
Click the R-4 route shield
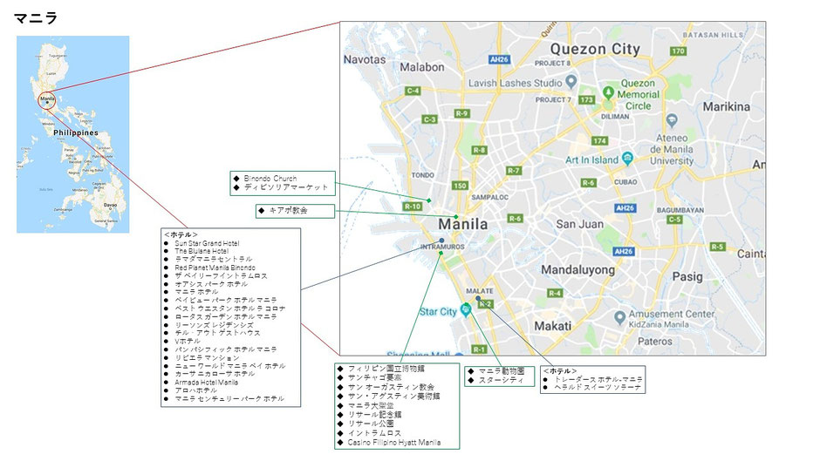[x=555, y=293]
